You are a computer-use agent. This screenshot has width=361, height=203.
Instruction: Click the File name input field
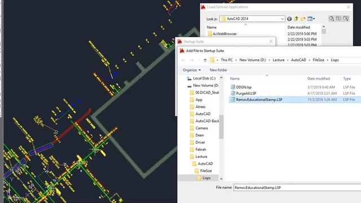(297, 188)
